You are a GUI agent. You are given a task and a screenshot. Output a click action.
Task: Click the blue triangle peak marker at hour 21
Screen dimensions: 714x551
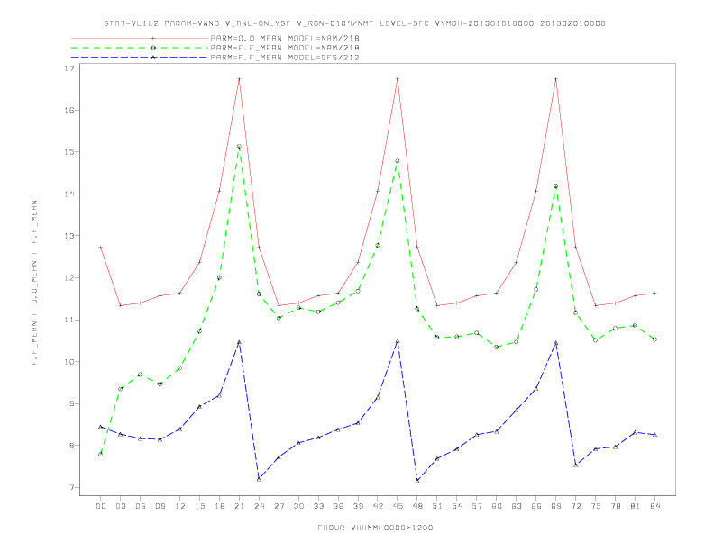coord(239,342)
